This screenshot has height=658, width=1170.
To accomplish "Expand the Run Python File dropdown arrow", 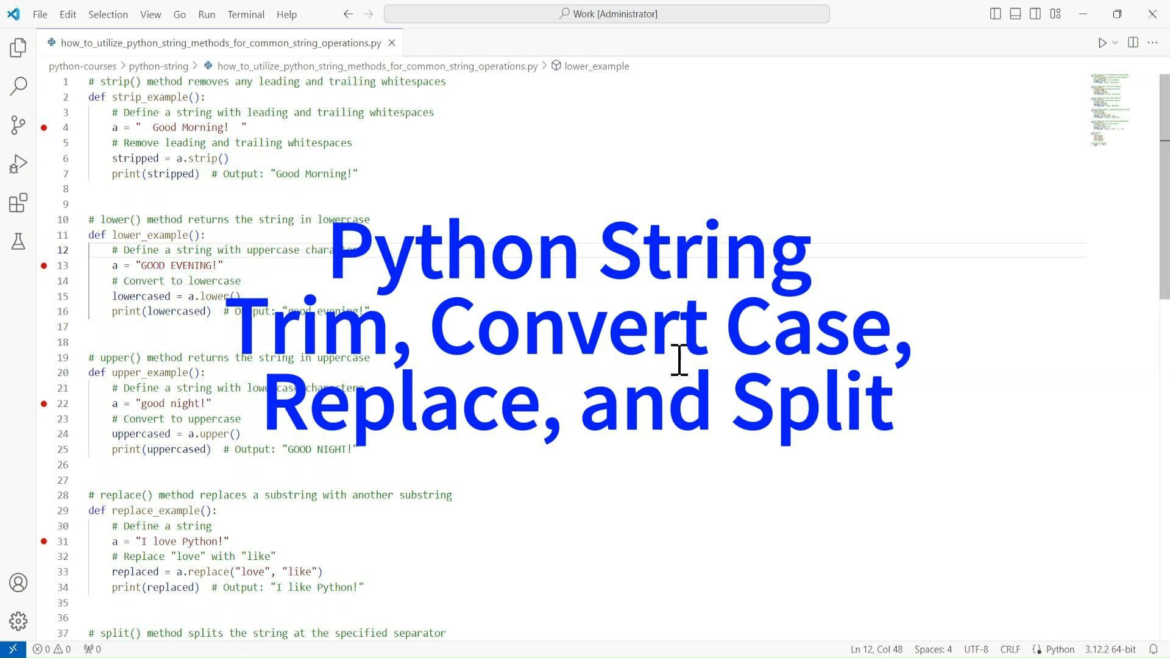I will pyautogui.click(x=1115, y=43).
